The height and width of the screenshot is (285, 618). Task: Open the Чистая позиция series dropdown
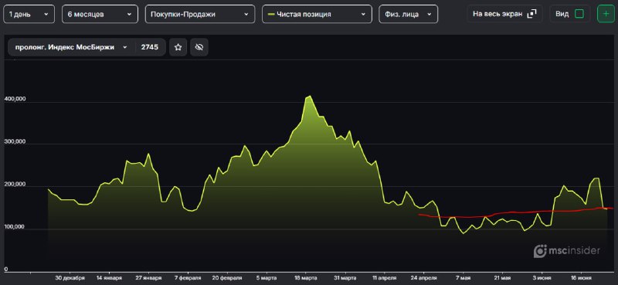(317, 14)
